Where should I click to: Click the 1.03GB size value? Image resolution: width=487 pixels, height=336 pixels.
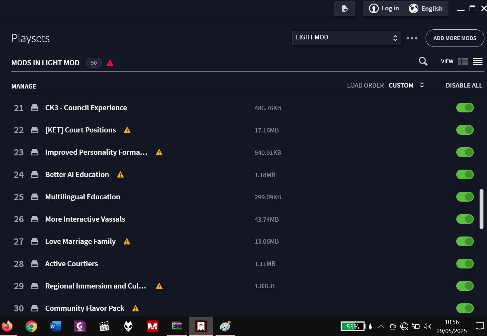tap(265, 286)
